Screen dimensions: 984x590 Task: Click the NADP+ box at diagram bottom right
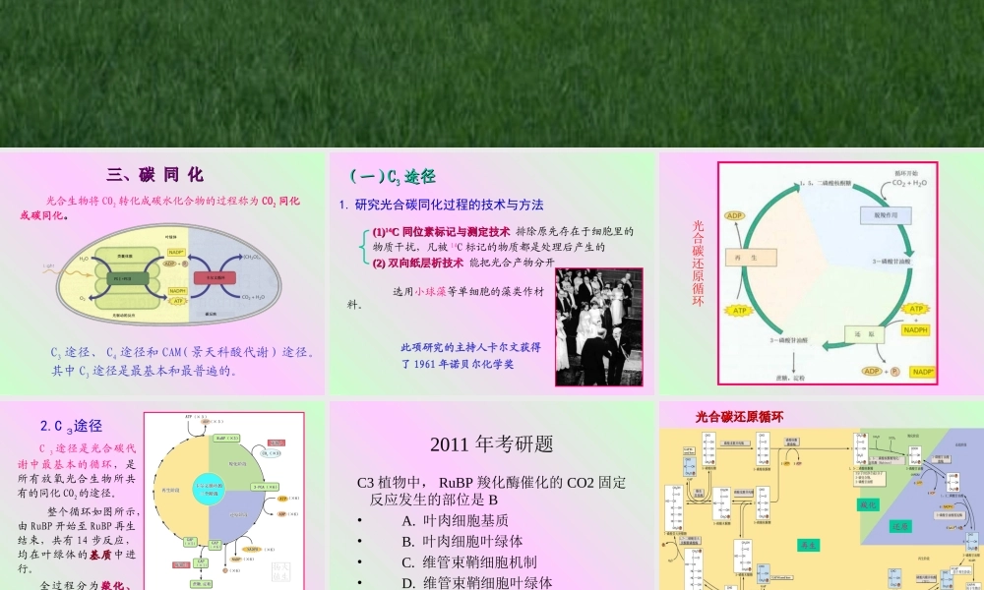pyautogui.click(x=924, y=372)
